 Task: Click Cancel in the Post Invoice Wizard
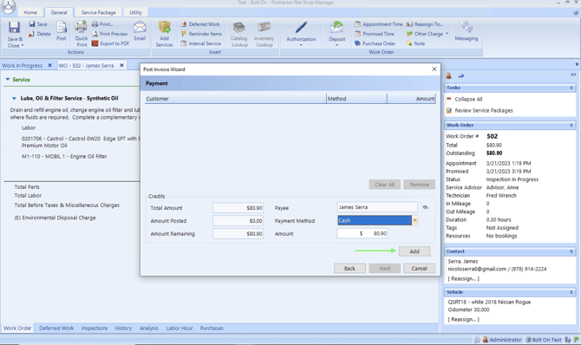[x=419, y=269]
